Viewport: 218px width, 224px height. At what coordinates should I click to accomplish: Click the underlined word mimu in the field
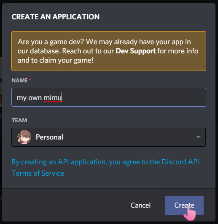(52, 98)
